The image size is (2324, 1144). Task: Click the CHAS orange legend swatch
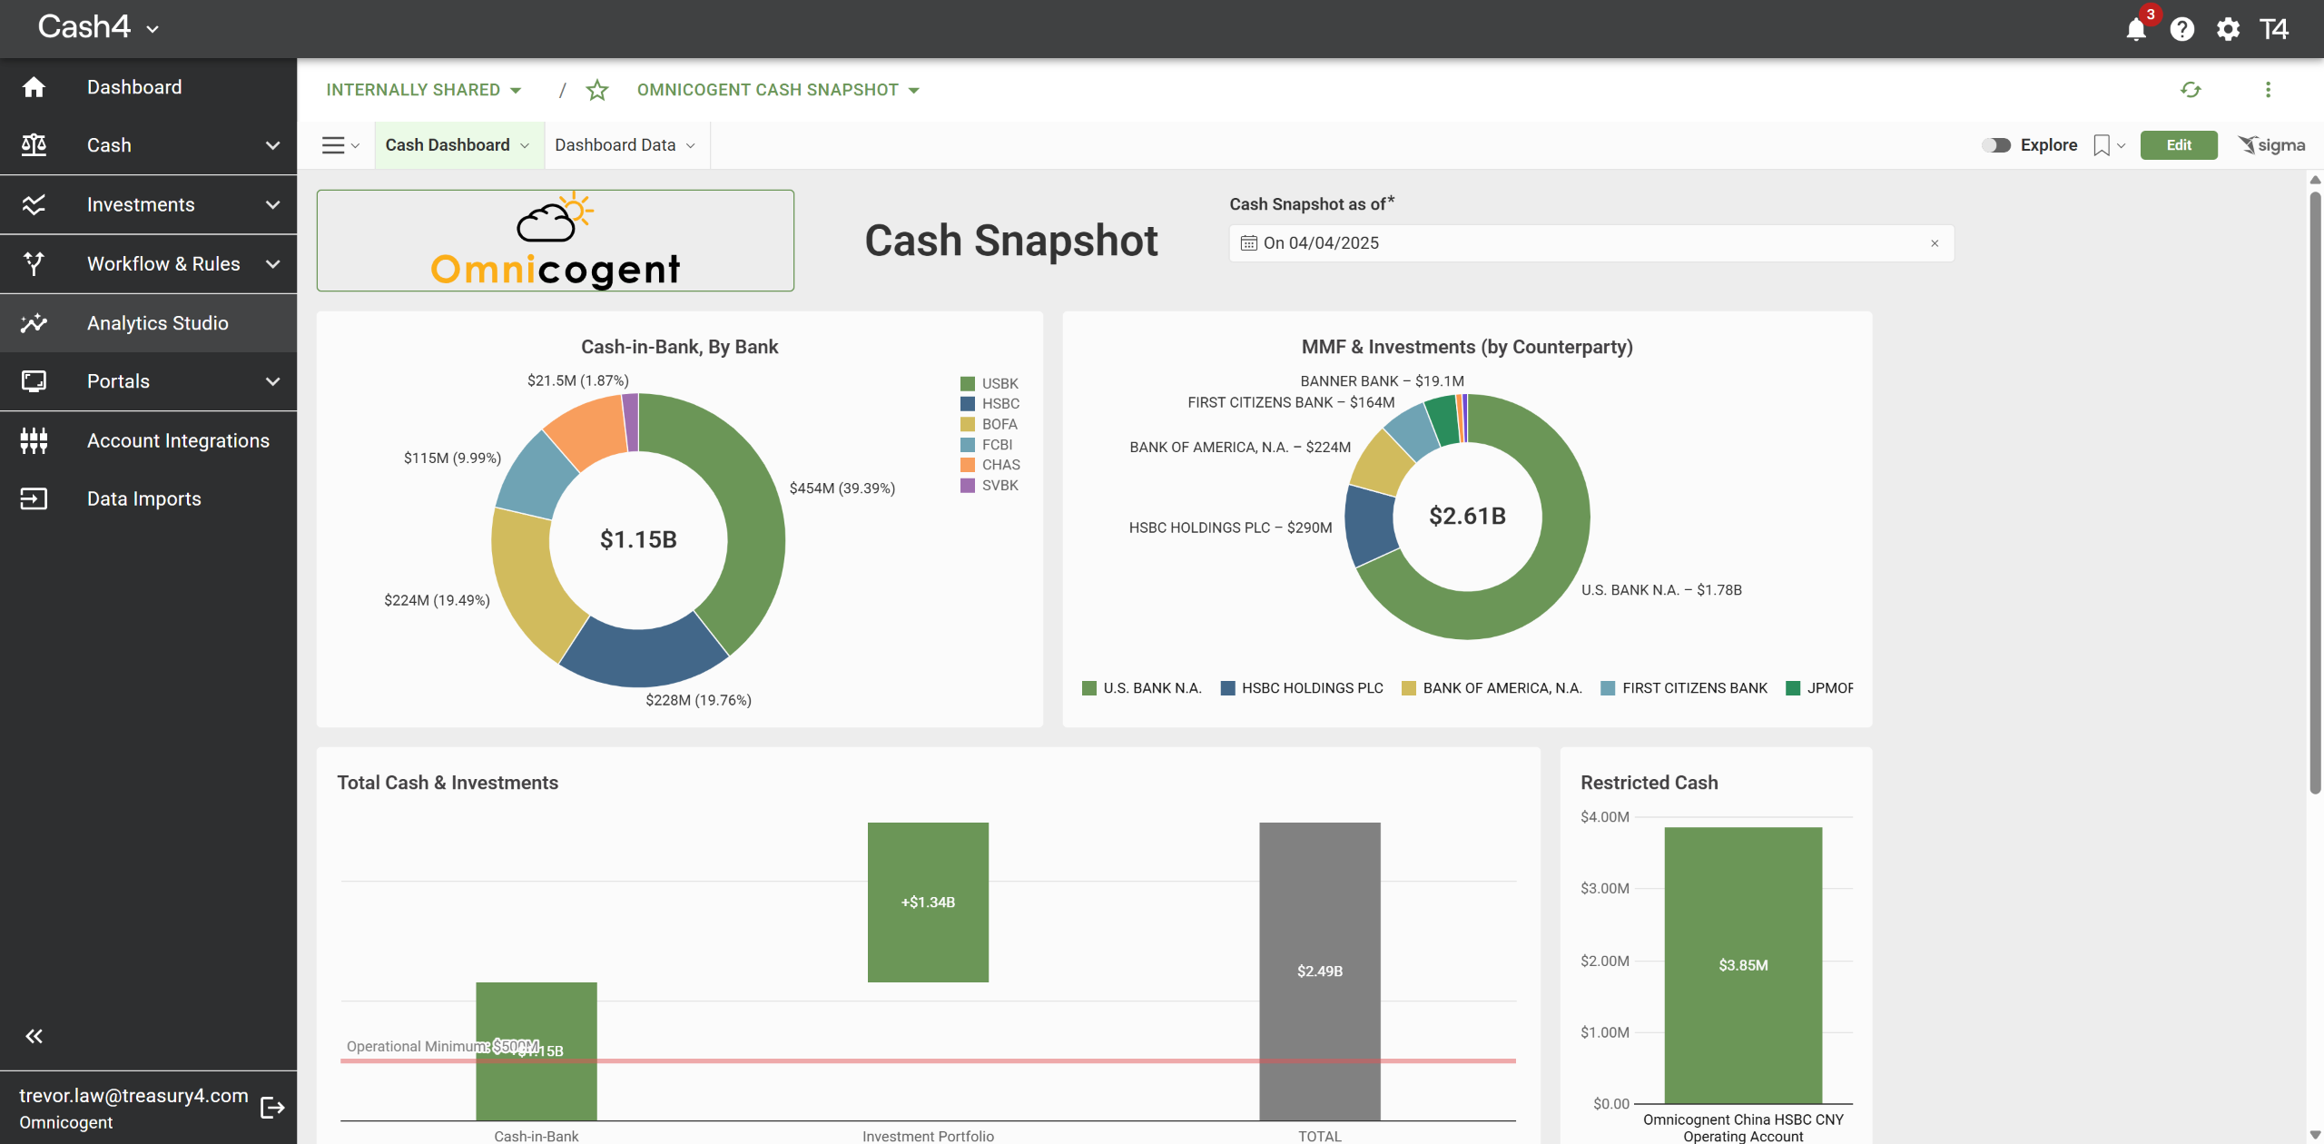point(968,465)
